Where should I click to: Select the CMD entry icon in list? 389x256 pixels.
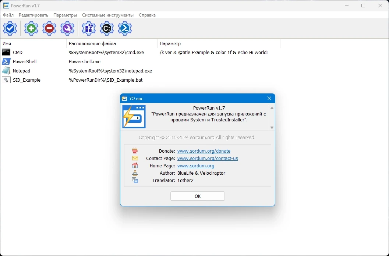(6, 52)
